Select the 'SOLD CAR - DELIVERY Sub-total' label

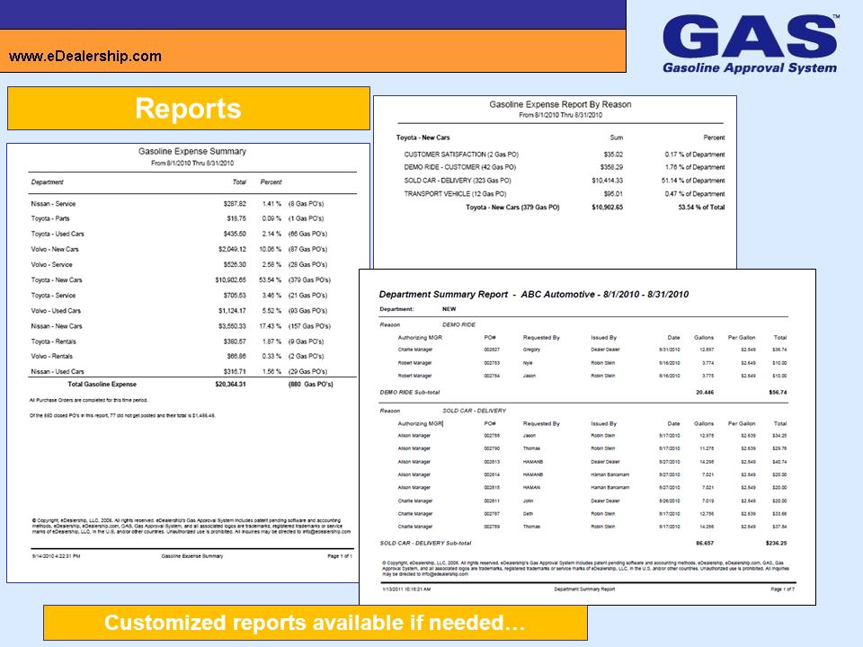(425, 543)
